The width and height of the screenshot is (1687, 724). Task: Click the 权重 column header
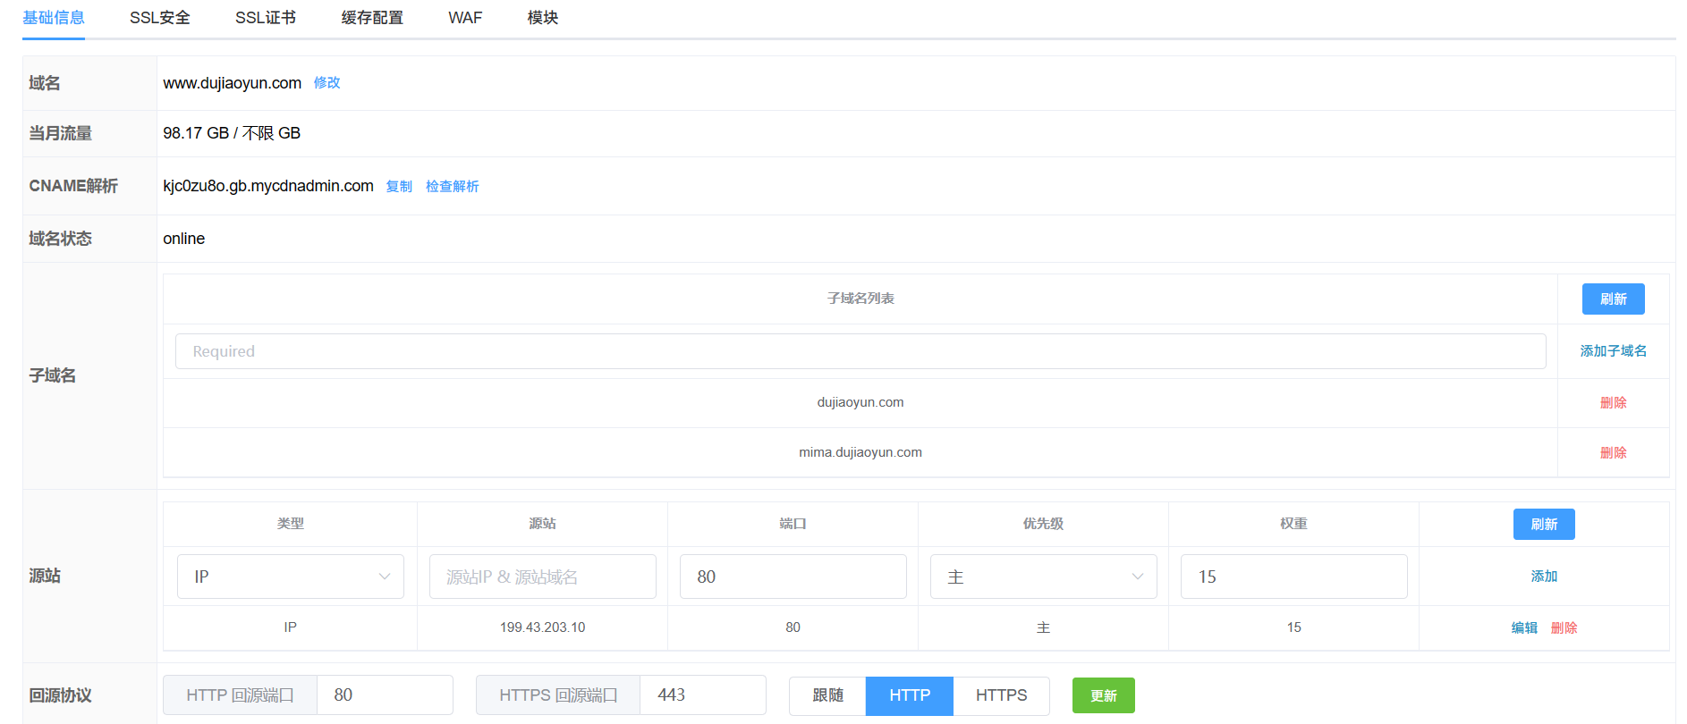tap(1293, 524)
